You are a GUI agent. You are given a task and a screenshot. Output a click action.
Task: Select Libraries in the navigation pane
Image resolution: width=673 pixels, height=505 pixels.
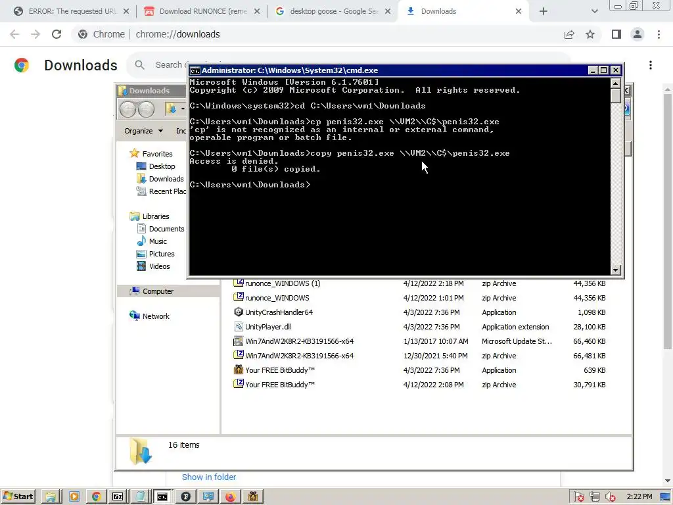point(149,216)
